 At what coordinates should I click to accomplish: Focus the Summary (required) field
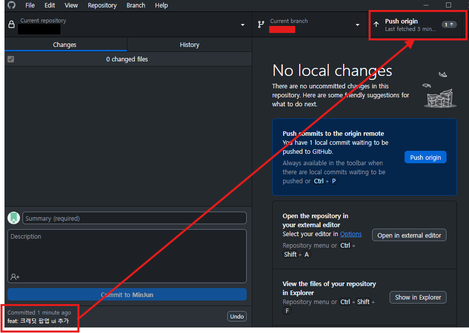(134, 218)
